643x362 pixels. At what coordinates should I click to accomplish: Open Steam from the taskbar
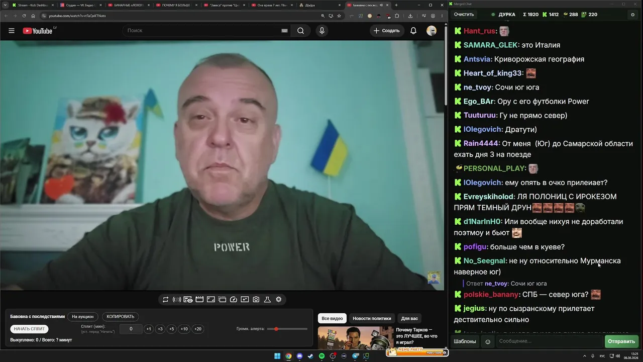click(x=310, y=356)
